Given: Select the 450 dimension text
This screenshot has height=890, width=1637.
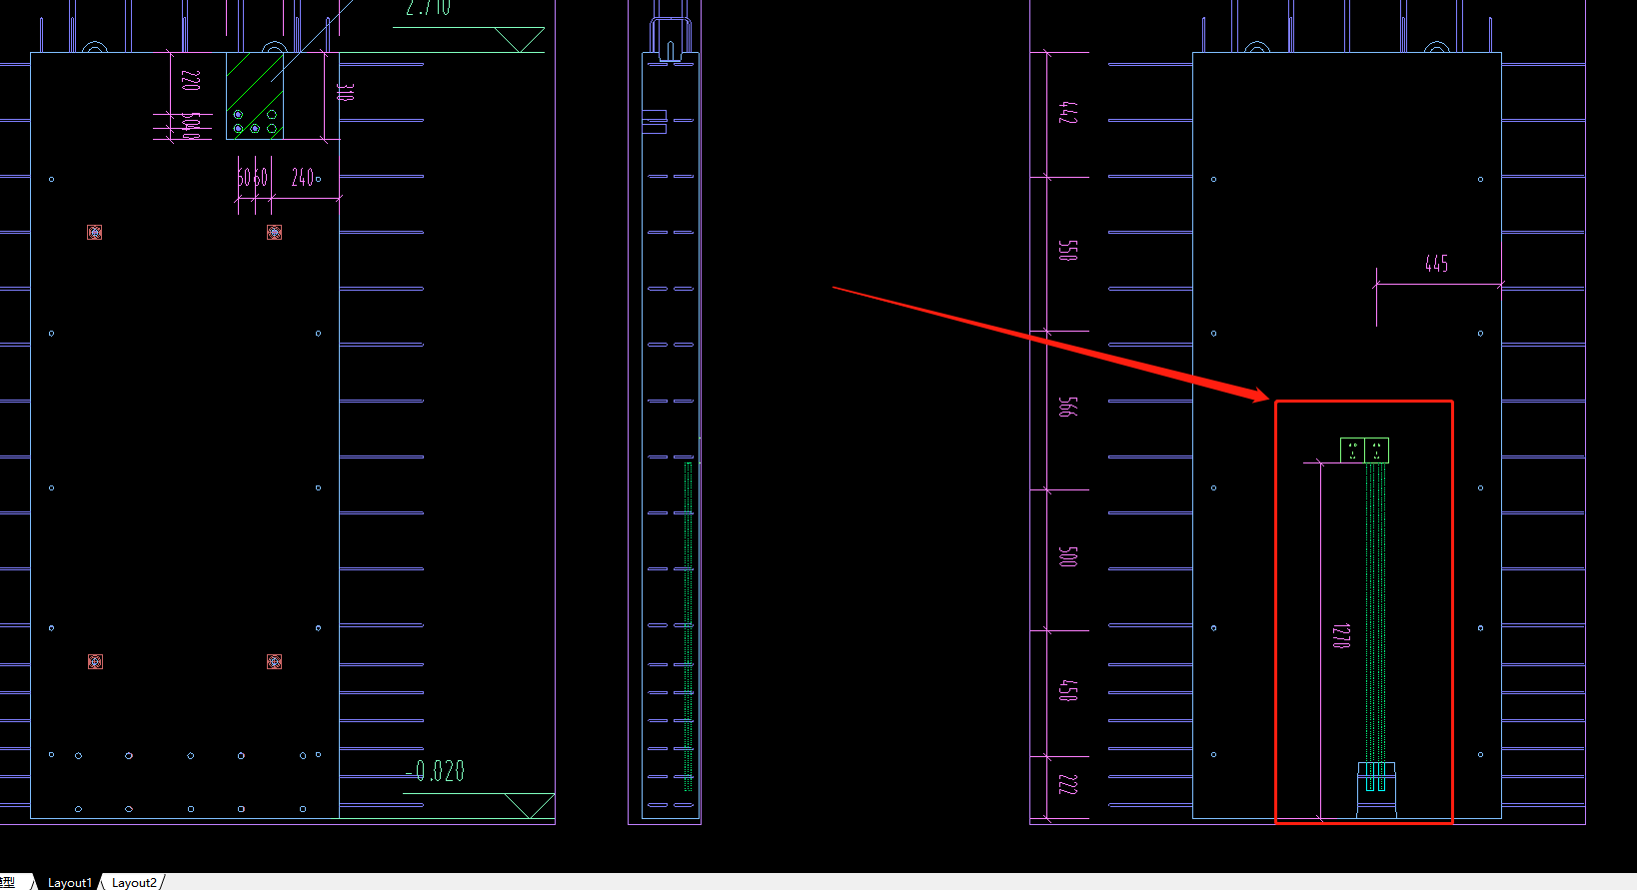Looking at the screenshot, I should pos(1067,690).
